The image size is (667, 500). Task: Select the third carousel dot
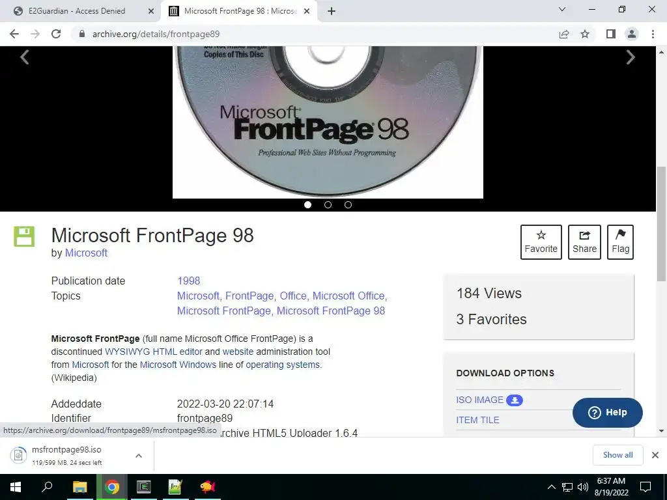[348, 205]
